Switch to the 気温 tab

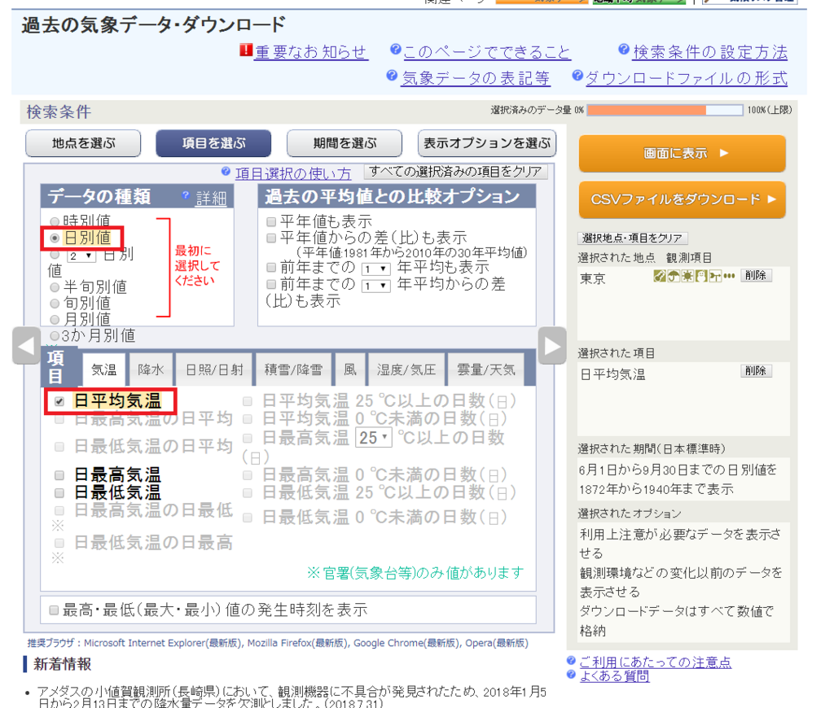click(104, 369)
